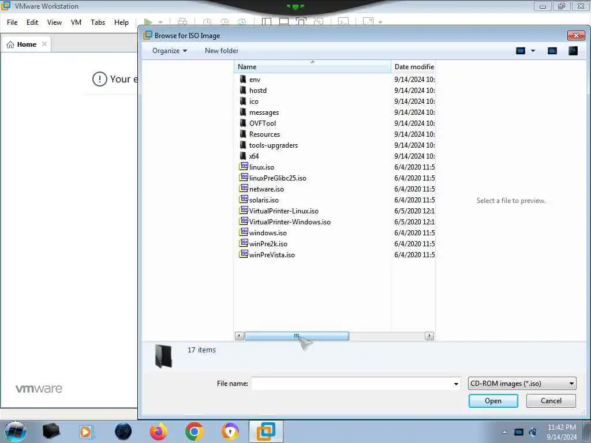Click the Open button
Viewport: 591px width, 443px height.
pos(493,401)
